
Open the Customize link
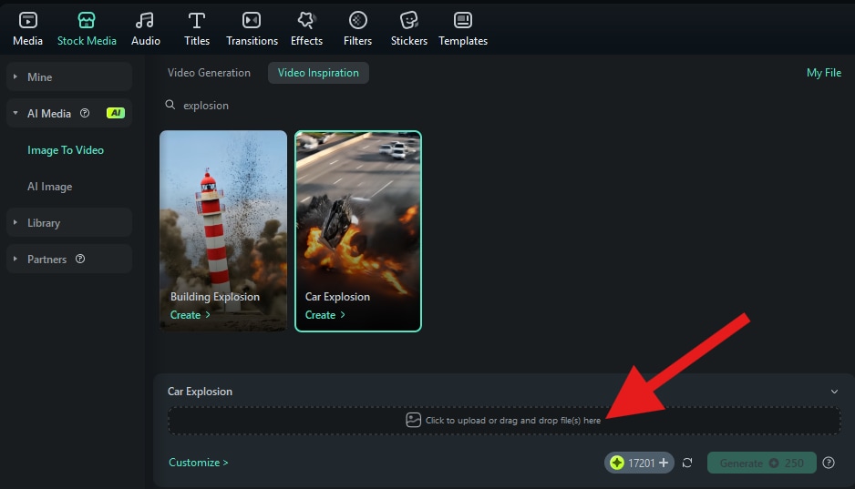point(199,463)
